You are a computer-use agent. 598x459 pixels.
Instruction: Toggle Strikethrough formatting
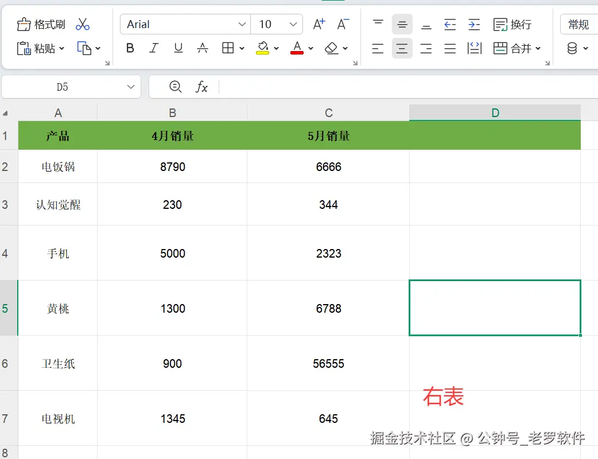203,48
